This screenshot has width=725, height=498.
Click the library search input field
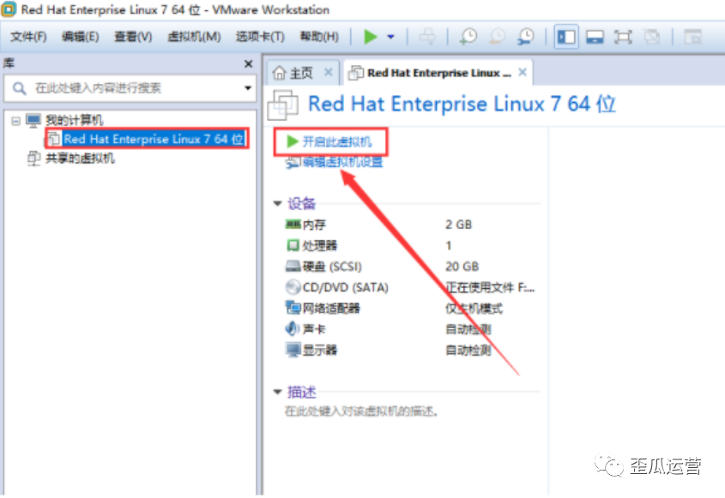pyautogui.click(x=130, y=87)
